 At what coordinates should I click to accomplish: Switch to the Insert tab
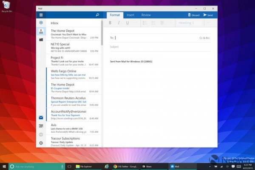click(x=130, y=15)
